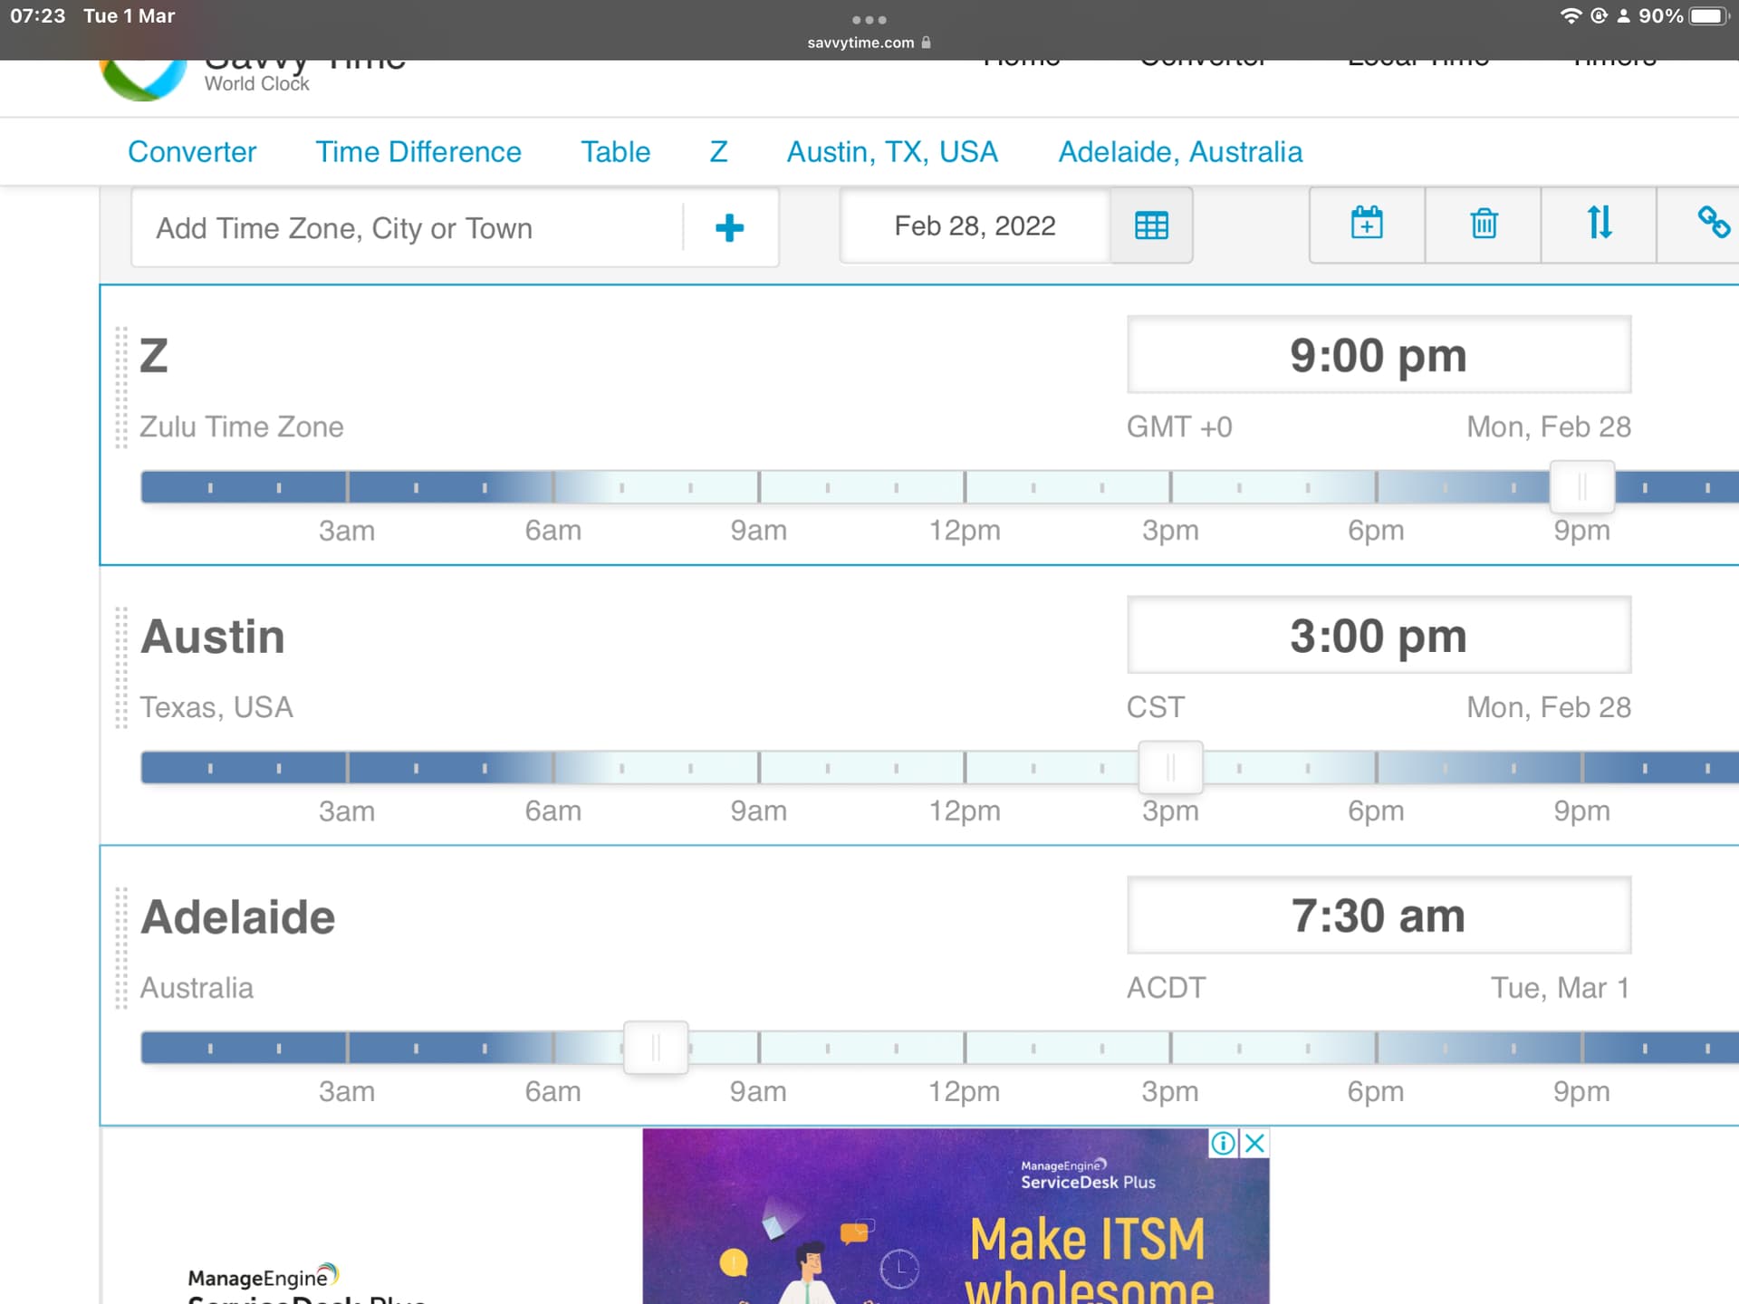The width and height of the screenshot is (1739, 1304).
Task: Grab the Adelaide row drag handle
Action: pyautogui.click(x=121, y=948)
